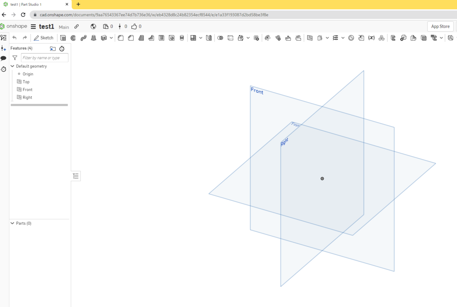Image resolution: width=457 pixels, height=307 pixels.
Task: Click the Undo arrow icon
Action: tap(14, 38)
